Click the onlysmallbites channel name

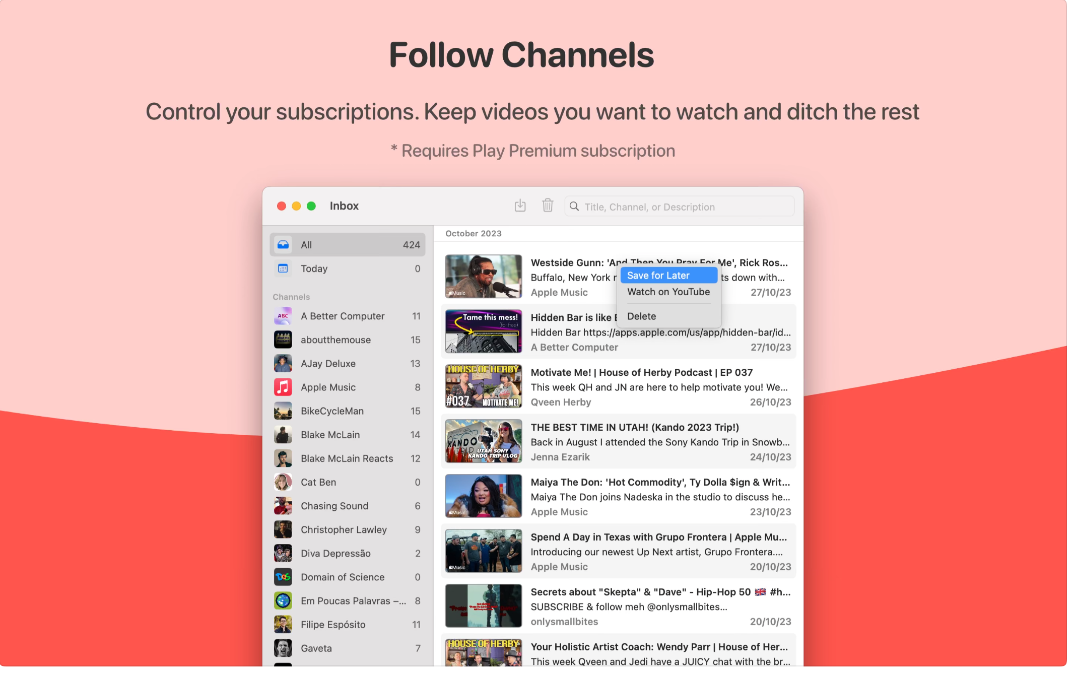point(564,622)
